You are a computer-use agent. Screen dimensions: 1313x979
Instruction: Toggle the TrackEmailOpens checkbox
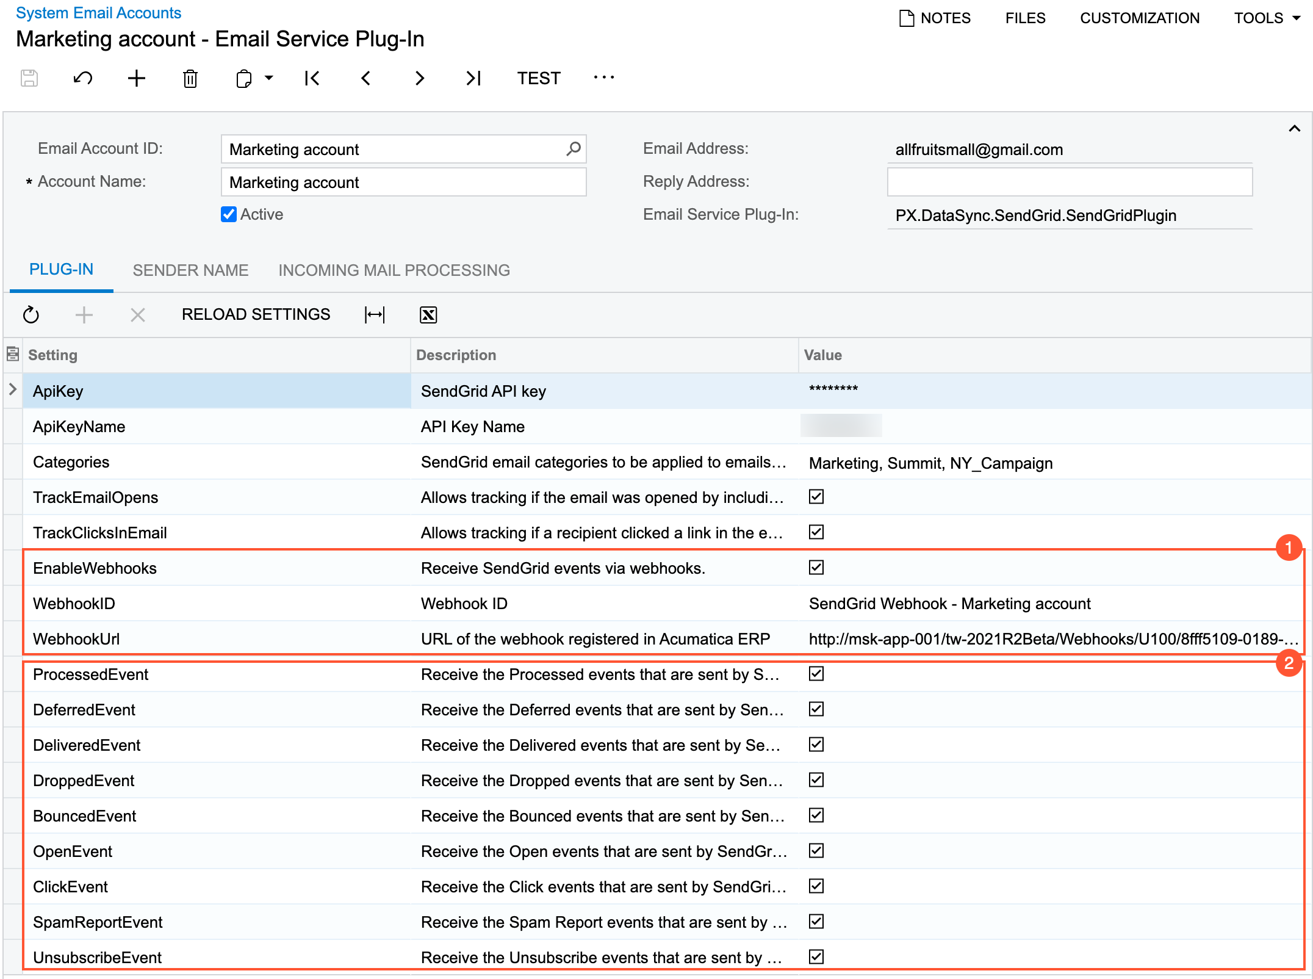(x=816, y=497)
